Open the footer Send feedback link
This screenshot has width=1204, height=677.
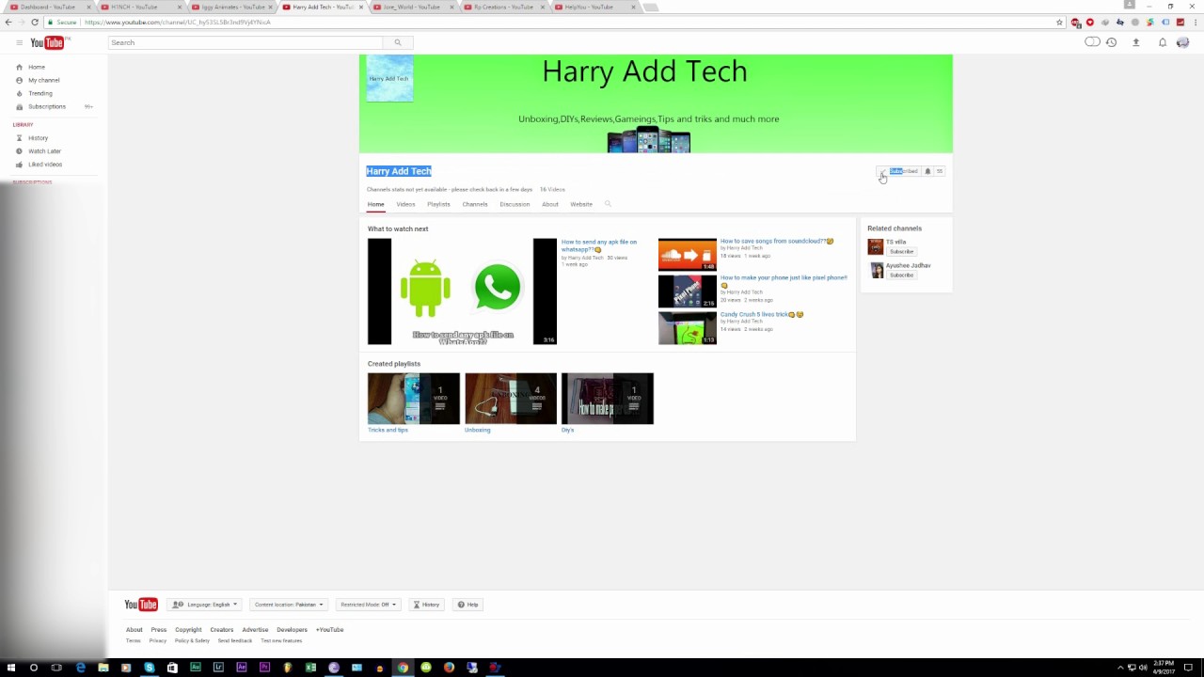[235, 641]
